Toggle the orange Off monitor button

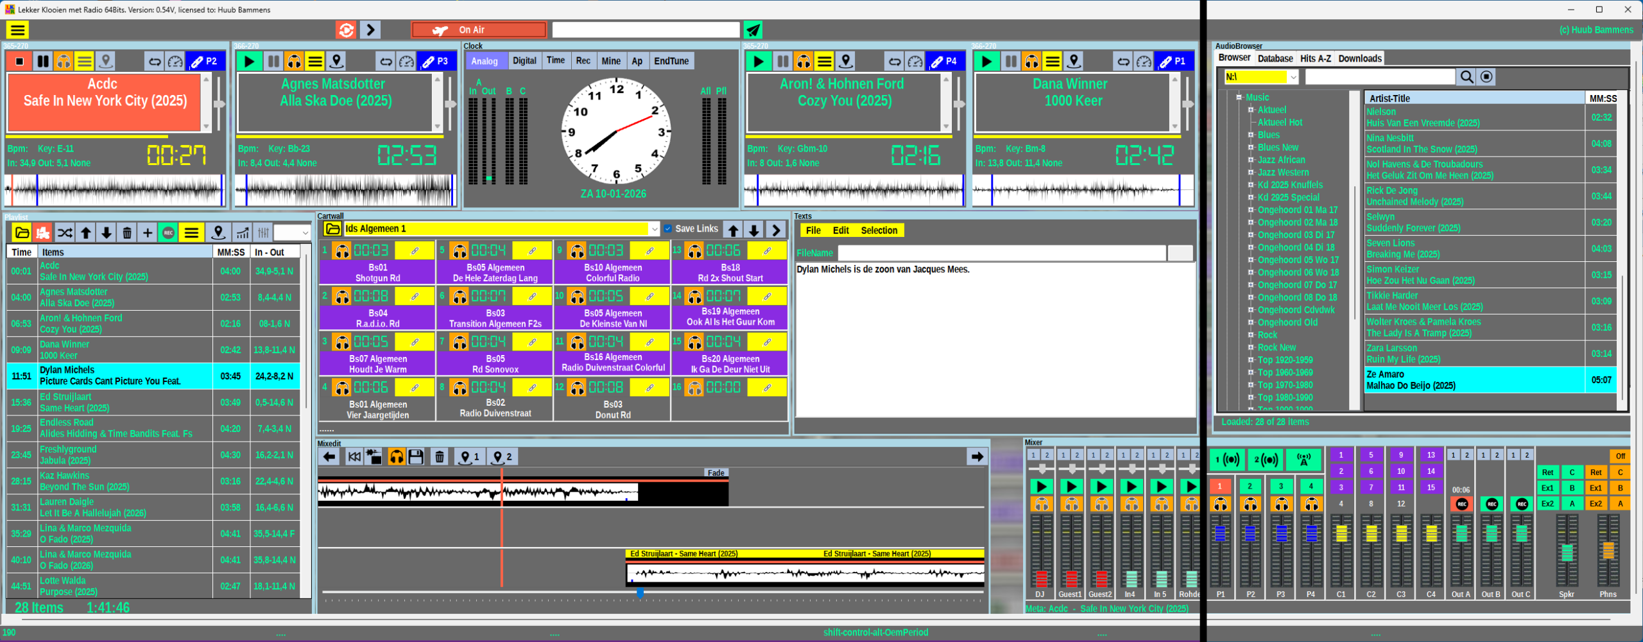tap(1620, 456)
